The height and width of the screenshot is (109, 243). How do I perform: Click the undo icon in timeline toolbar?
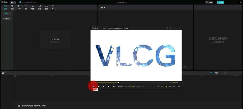click(11, 73)
